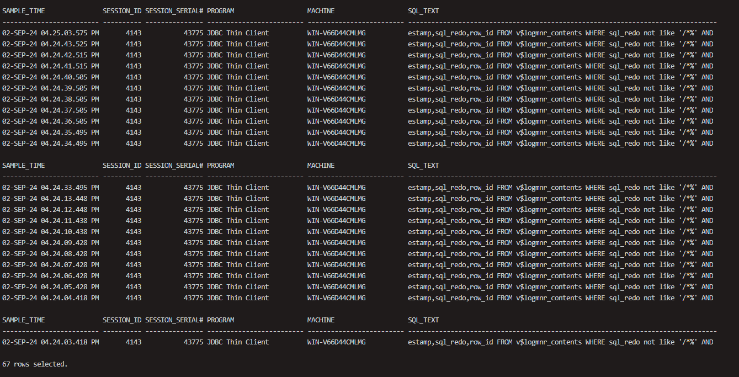Click timestamp 04.24.38.505 PM
This screenshot has height=377, width=739.
tap(70, 99)
